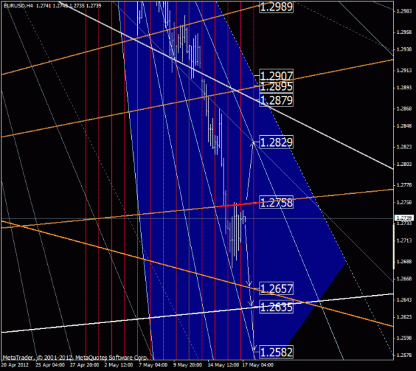This screenshot has height=371, width=416.
Task: Click the 1.2989 price label
Action: tap(276, 7)
